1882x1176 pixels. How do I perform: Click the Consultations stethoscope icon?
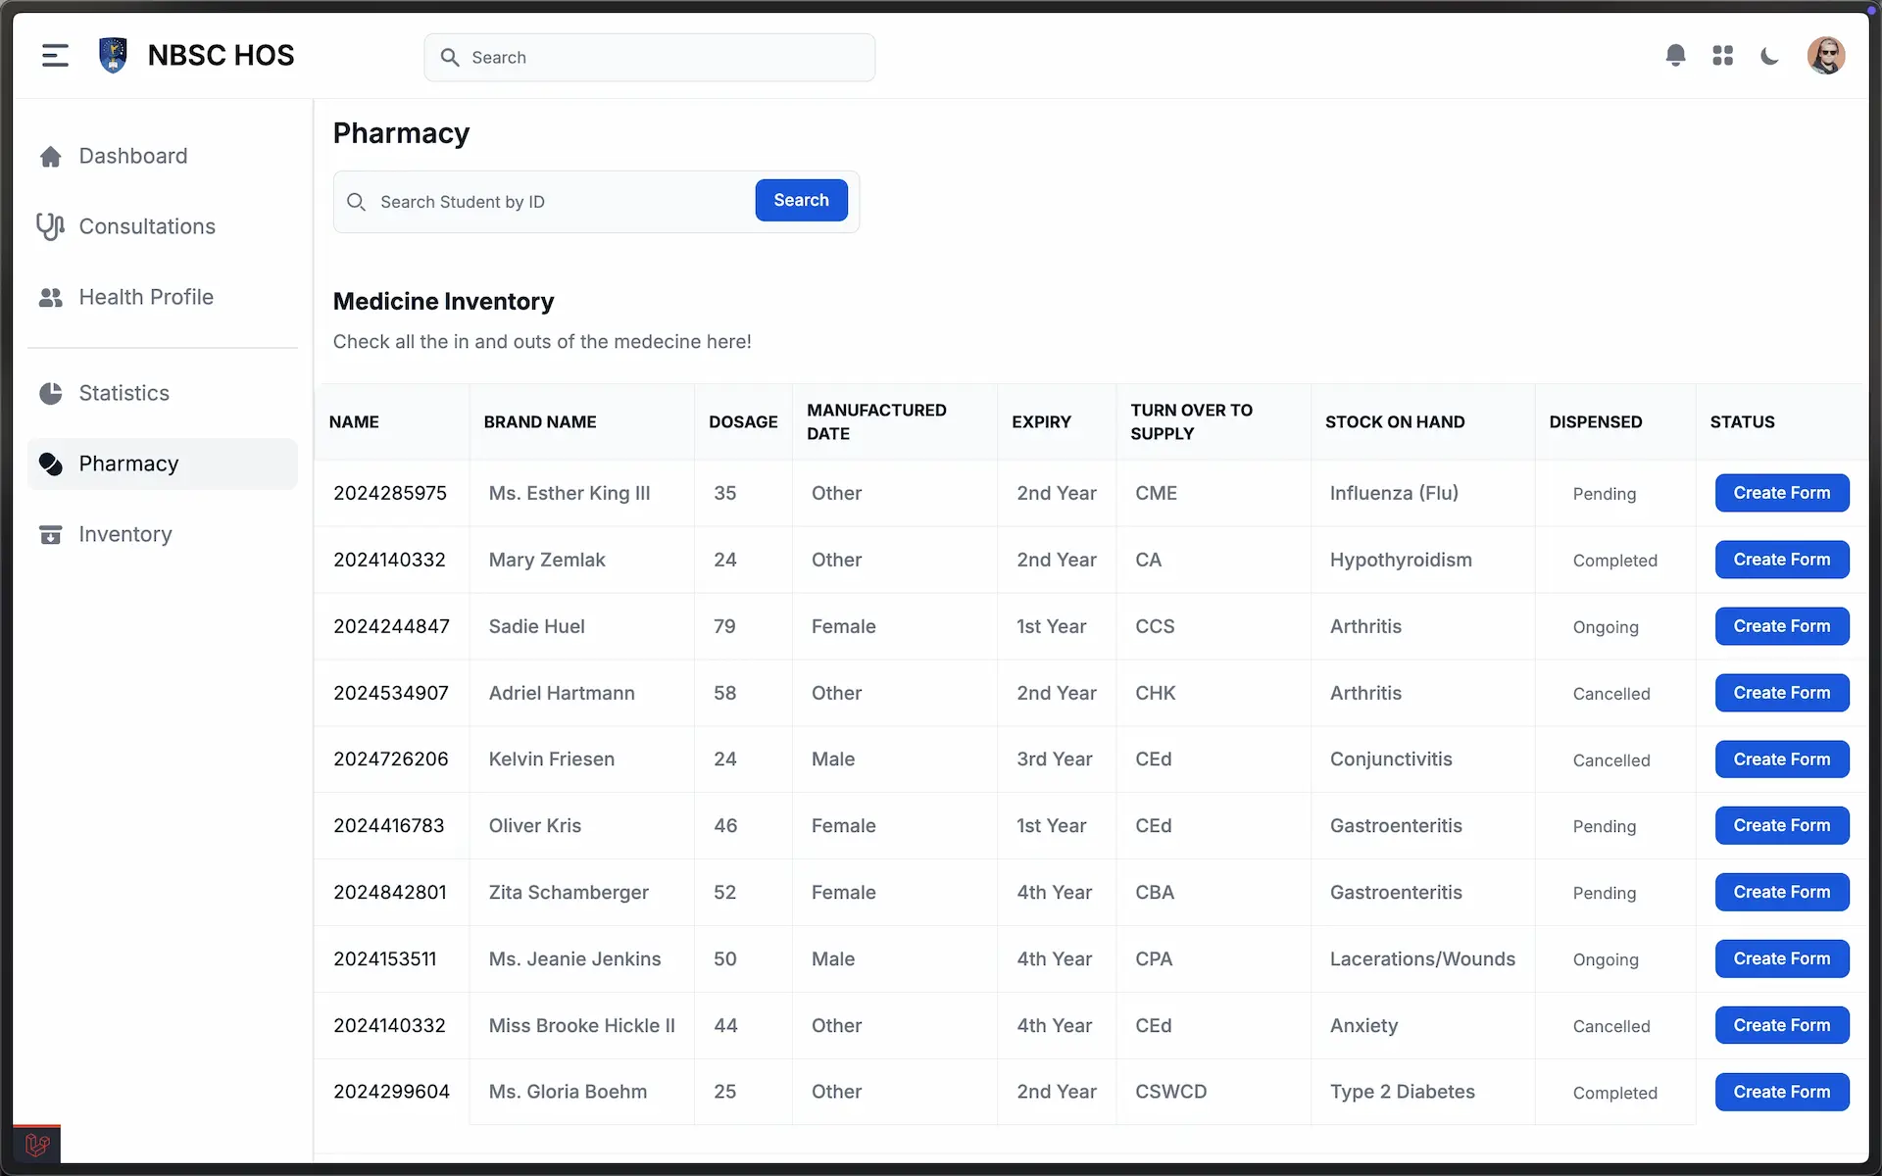51,226
